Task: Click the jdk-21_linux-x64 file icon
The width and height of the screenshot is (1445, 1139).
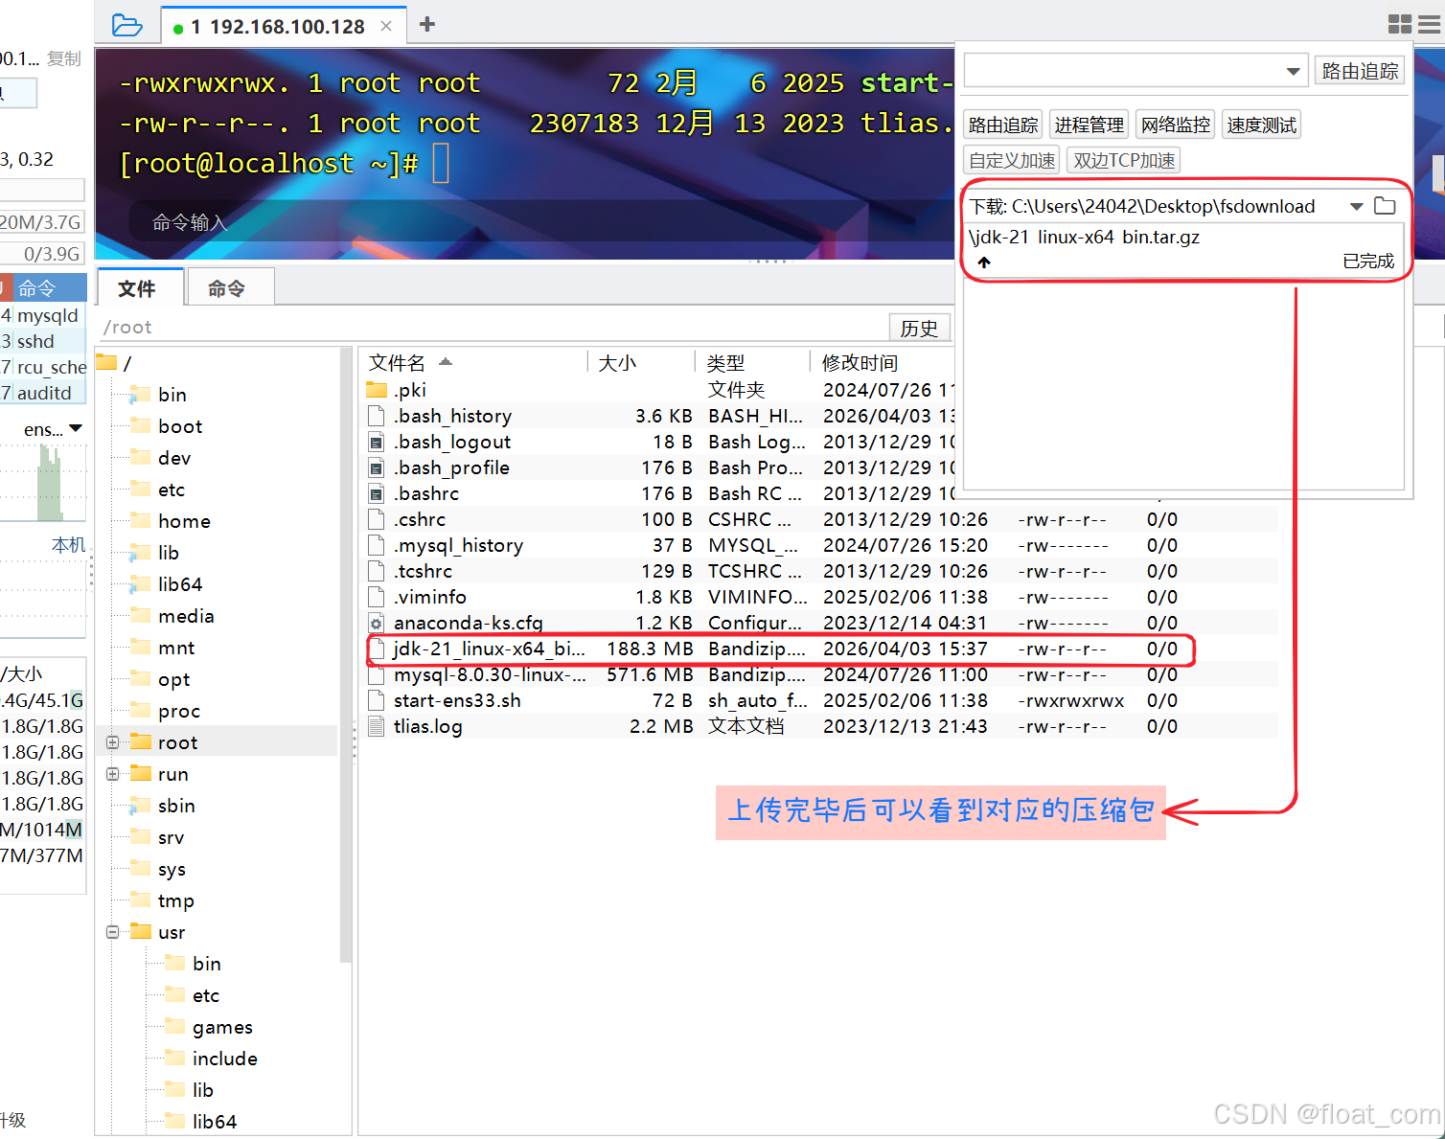Action: pos(377,649)
